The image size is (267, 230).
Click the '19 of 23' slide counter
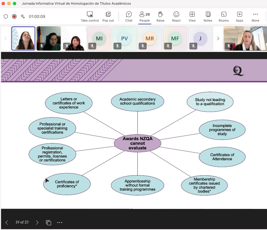[22, 222]
